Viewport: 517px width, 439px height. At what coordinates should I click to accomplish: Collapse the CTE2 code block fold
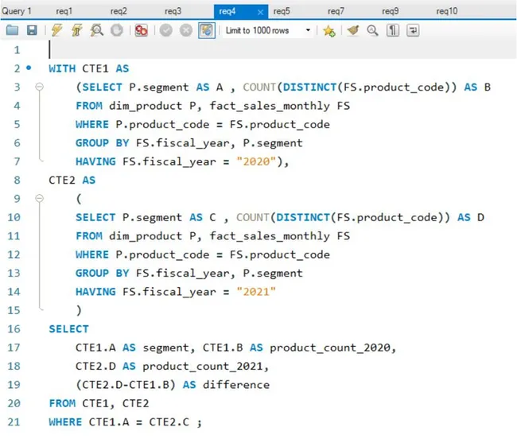(39, 198)
